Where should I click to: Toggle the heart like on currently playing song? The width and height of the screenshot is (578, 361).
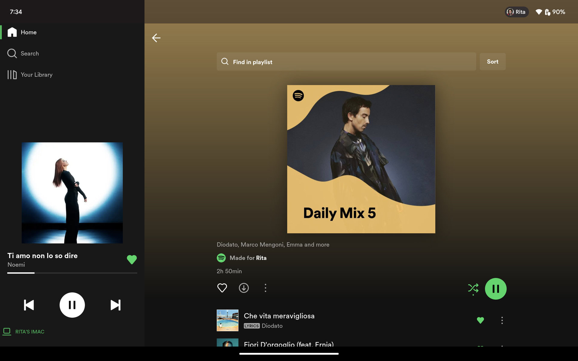tap(132, 260)
